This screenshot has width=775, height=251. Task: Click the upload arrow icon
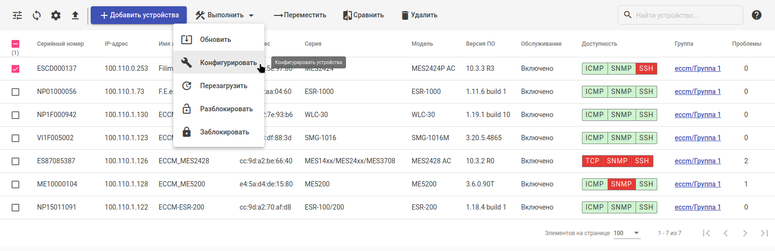tap(75, 15)
